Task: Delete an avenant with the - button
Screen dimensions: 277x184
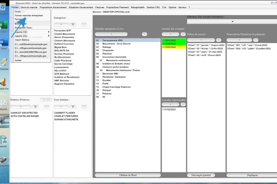Action: click(183, 34)
